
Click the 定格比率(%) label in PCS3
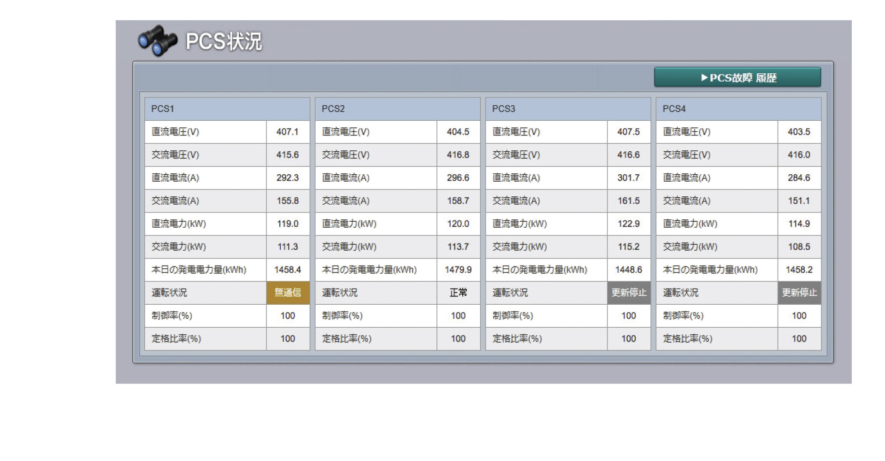[x=518, y=339]
